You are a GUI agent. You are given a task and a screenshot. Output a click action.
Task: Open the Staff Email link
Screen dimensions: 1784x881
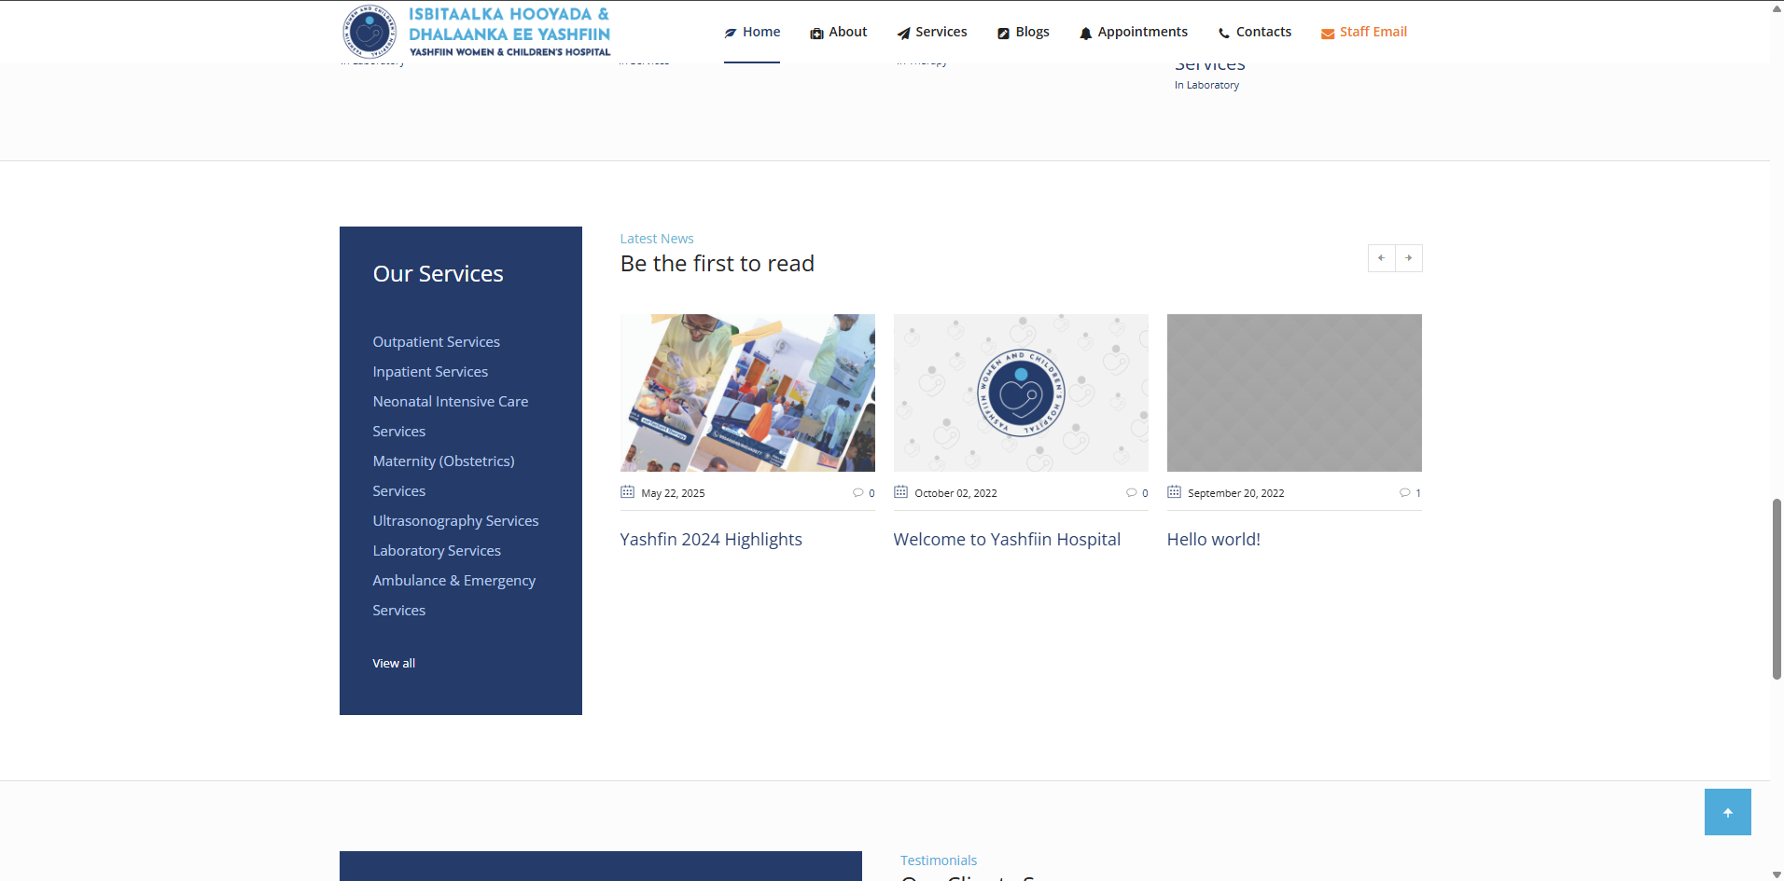pyautogui.click(x=1364, y=32)
